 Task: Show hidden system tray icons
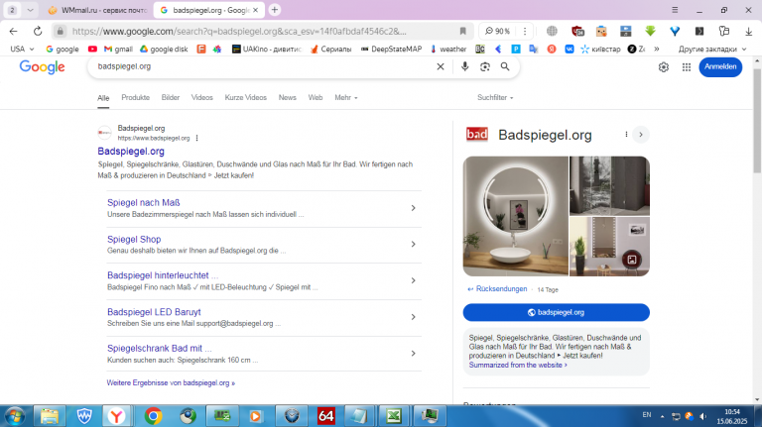pyautogui.click(x=662, y=416)
